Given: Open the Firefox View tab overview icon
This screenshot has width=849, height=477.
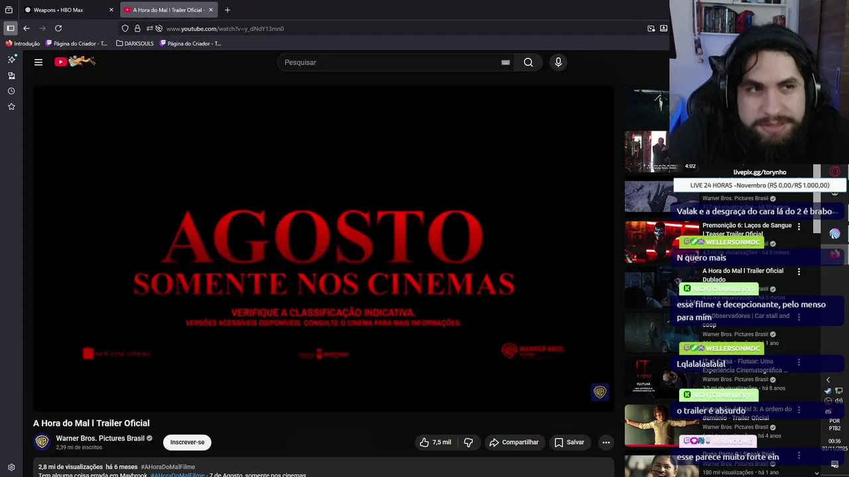Looking at the screenshot, I should [9, 10].
